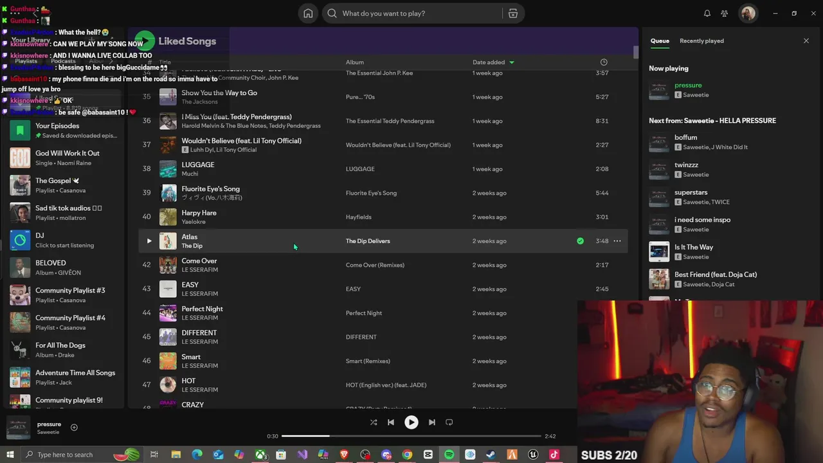
Task: Sort by the Album column header
Action: (355, 62)
